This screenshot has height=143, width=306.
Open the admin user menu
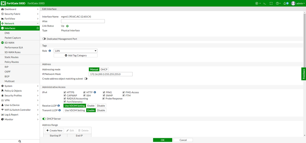[x=298, y=3]
